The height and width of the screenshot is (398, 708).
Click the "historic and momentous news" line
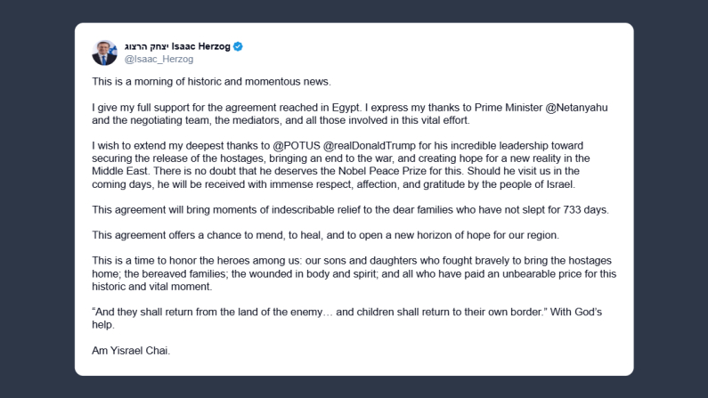210,81
